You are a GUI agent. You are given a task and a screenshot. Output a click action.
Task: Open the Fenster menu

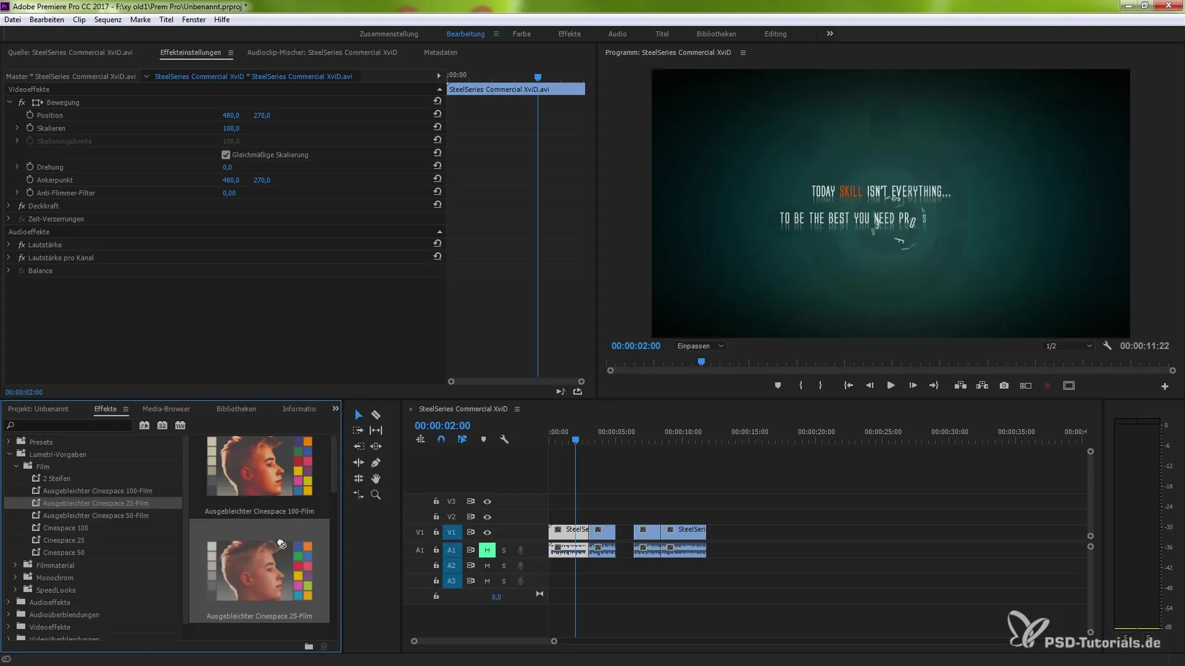[x=194, y=20]
